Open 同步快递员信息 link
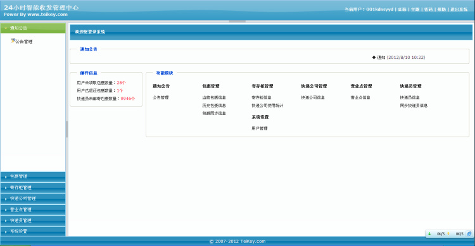 414,106
